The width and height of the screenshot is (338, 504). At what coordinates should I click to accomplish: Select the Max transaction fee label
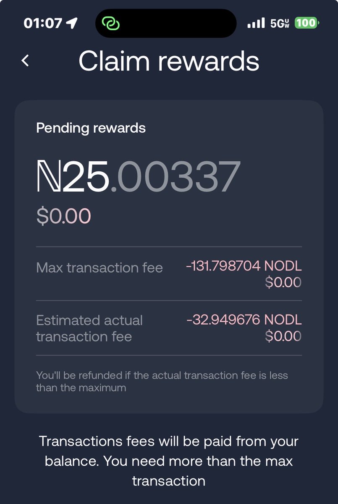100,268
